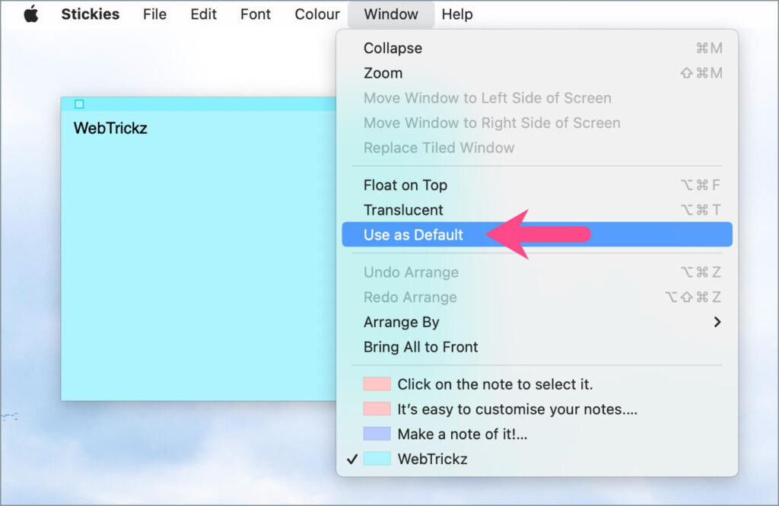
Task: Open the Colour menu
Action: (x=316, y=13)
